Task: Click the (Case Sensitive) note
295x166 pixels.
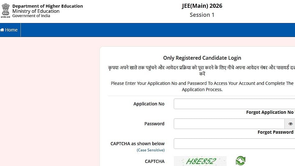Action: pyautogui.click(x=150, y=150)
